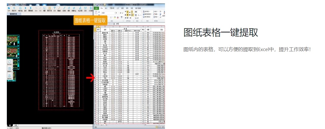This screenshot has height=129, width=325.
Task: Click the 比例 scale tool icon
Action: 85,9
